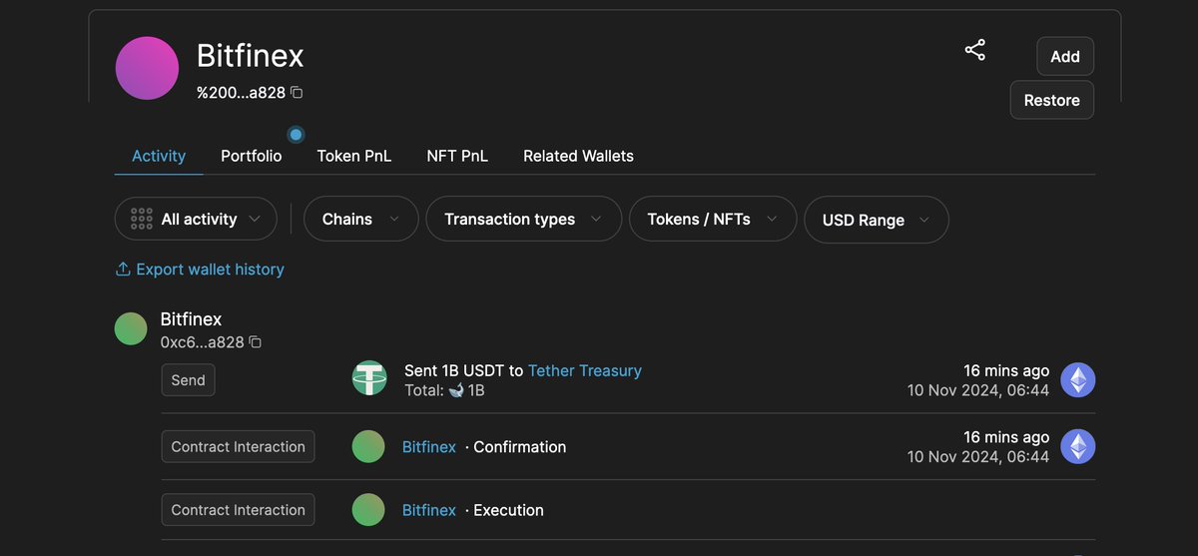Viewport: 1198px width, 556px height.
Task: Open the Tether Treasury link
Action: pyautogui.click(x=585, y=370)
